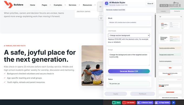
Task: Click the A safe, joyful place heading
Action: [x=40, y=56]
